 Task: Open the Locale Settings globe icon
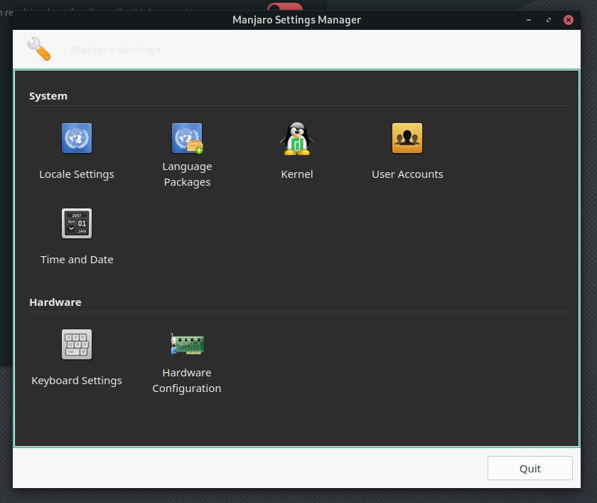coord(77,138)
